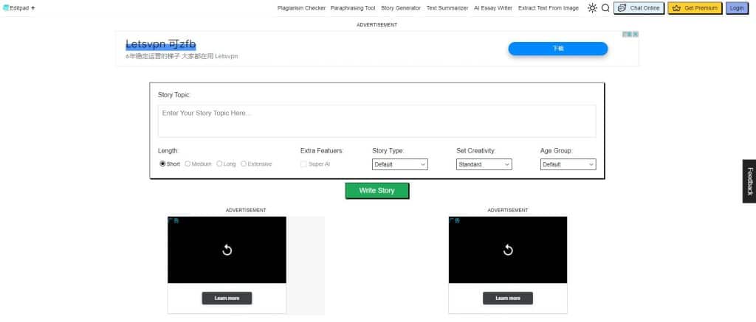Viewport: 756px width, 322px height.
Task: Click replay icon on left video ad
Action: click(227, 250)
